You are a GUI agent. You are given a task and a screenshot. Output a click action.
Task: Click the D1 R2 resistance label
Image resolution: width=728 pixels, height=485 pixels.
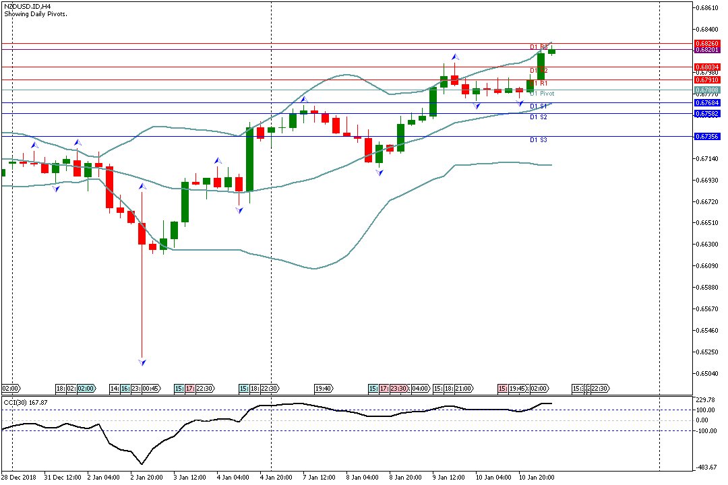tap(539, 71)
